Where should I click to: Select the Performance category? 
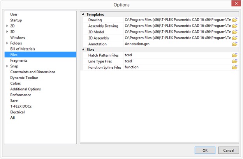pos(21,95)
